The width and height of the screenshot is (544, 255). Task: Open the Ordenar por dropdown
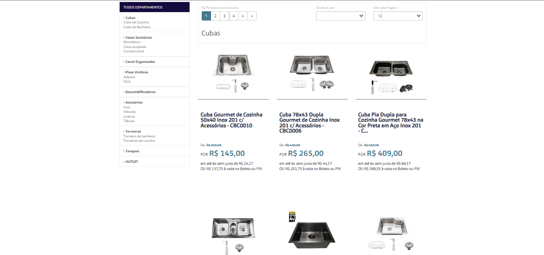click(340, 16)
